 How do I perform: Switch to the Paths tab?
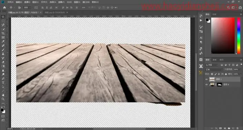point(222,60)
